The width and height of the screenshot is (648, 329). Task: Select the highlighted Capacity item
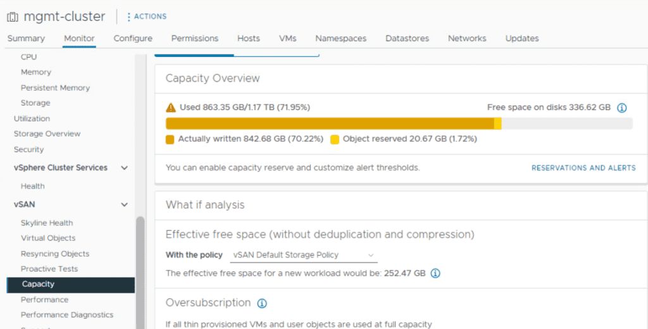pos(71,284)
